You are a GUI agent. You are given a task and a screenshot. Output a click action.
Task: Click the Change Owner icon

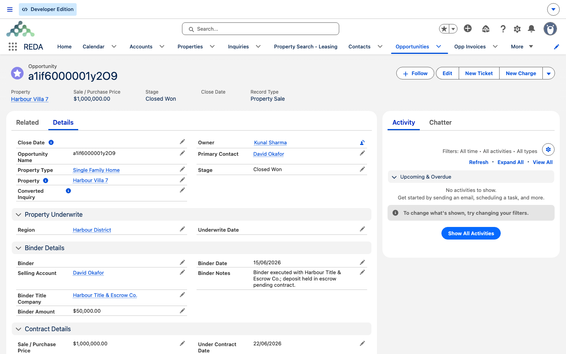point(362,142)
